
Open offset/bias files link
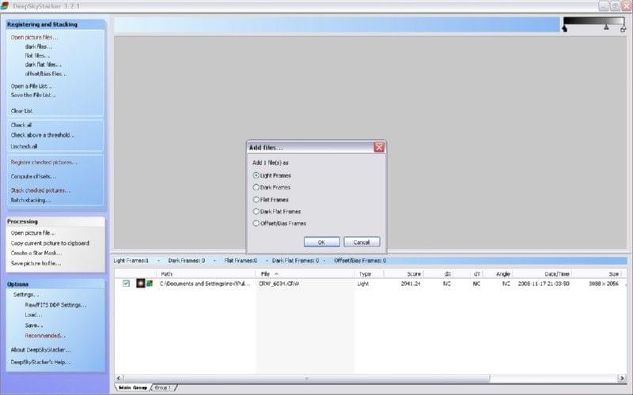pyautogui.click(x=46, y=73)
